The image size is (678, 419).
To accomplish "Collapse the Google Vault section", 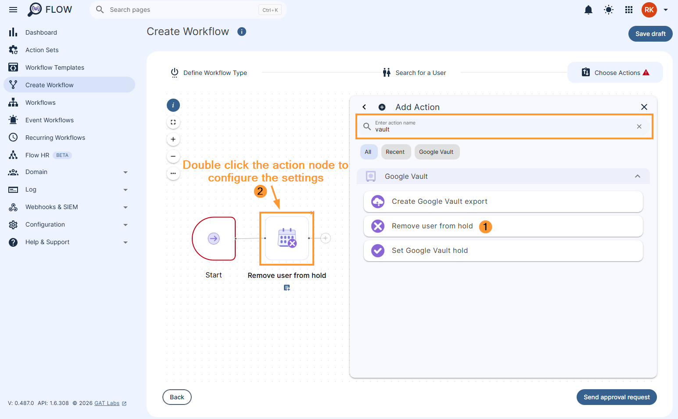I will point(638,176).
